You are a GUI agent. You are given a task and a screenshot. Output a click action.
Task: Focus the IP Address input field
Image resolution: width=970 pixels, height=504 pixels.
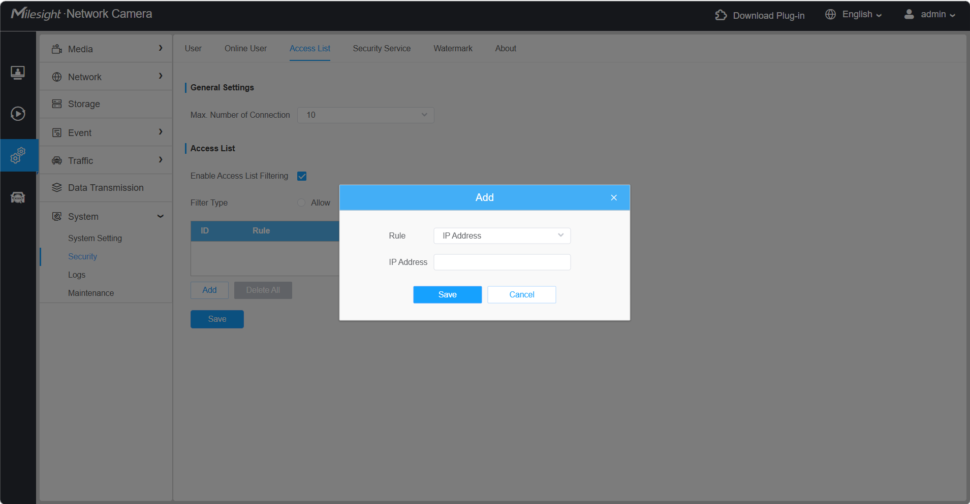[x=502, y=262]
